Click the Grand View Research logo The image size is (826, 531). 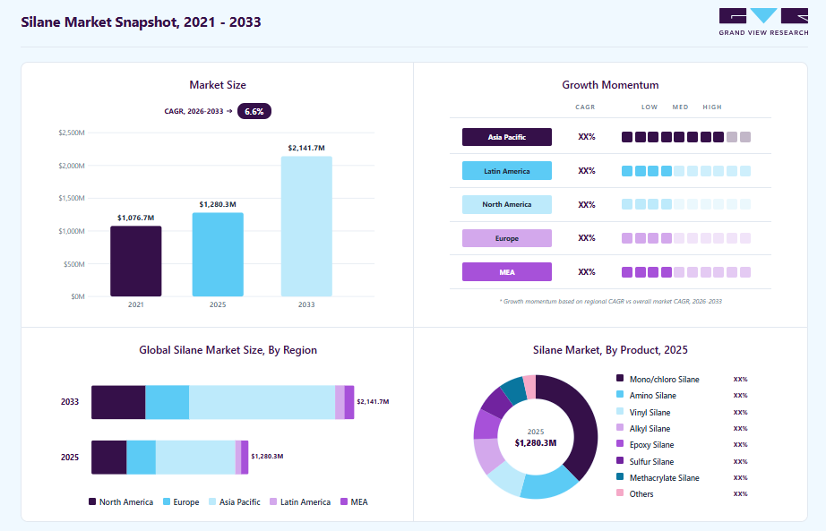(763, 21)
